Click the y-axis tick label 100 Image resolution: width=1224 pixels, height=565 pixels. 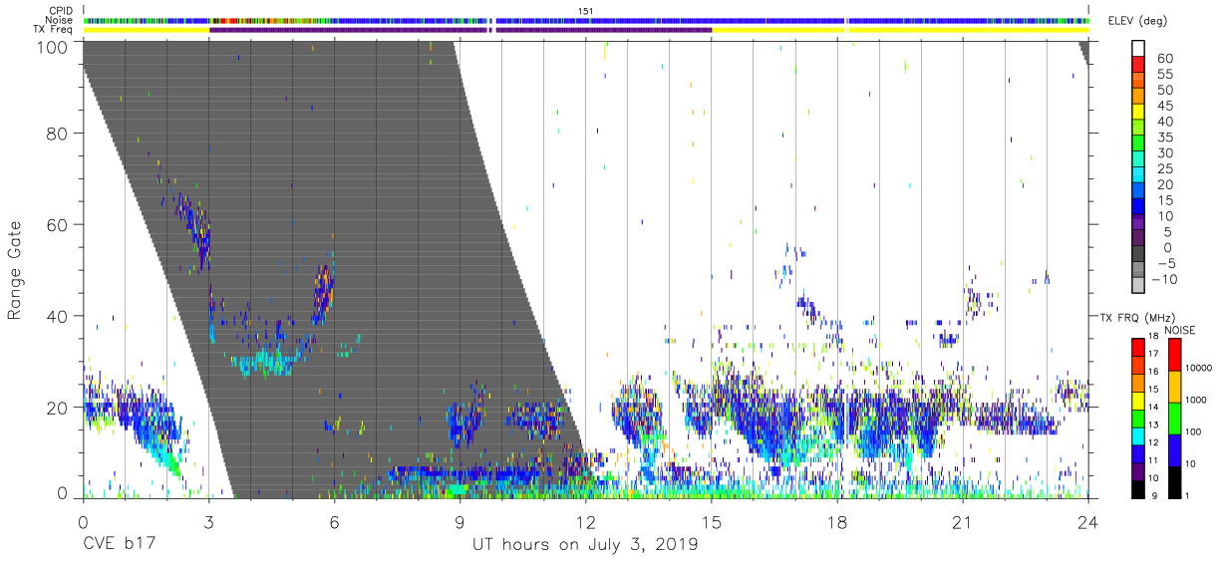pyautogui.click(x=52, y=47)
